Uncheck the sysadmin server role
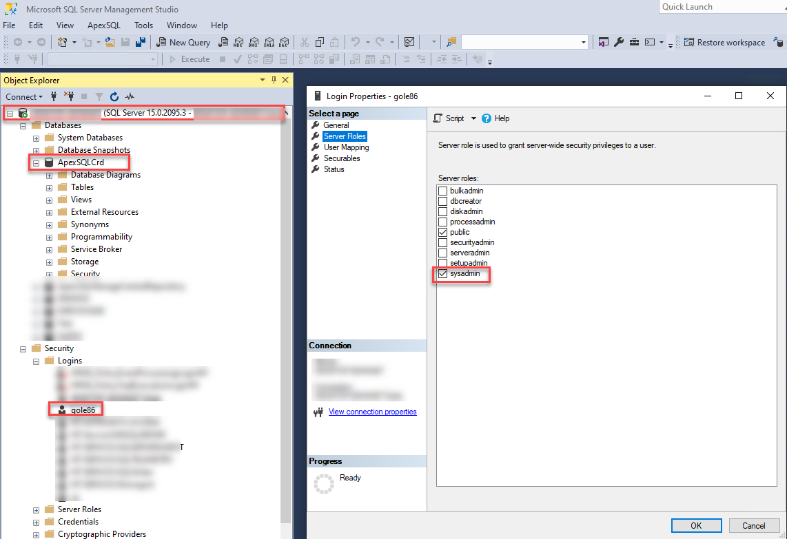Image resolution: width=787 pixels, height=539 pixels. point(442,274)
